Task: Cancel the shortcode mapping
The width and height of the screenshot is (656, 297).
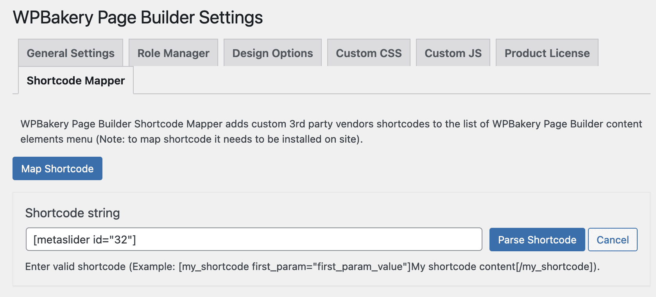Action: [x=612, y=240]
